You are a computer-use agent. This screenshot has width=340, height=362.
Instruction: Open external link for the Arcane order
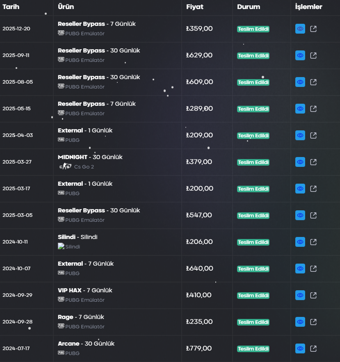[313, 348]
